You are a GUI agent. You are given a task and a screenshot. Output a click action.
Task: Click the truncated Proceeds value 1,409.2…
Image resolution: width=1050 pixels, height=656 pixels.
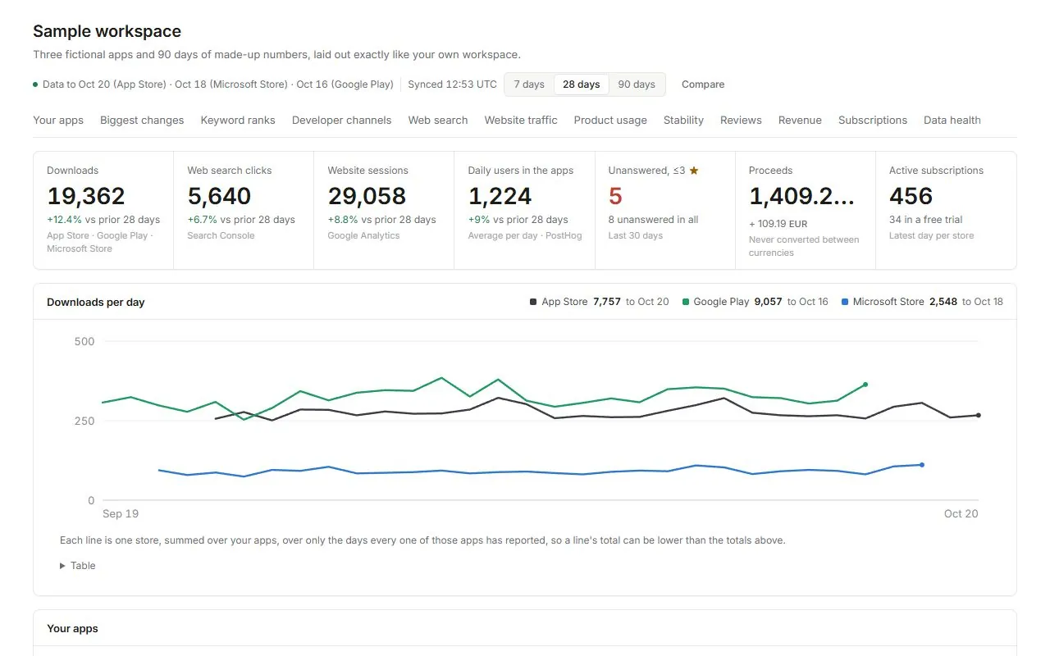(802, 196)
